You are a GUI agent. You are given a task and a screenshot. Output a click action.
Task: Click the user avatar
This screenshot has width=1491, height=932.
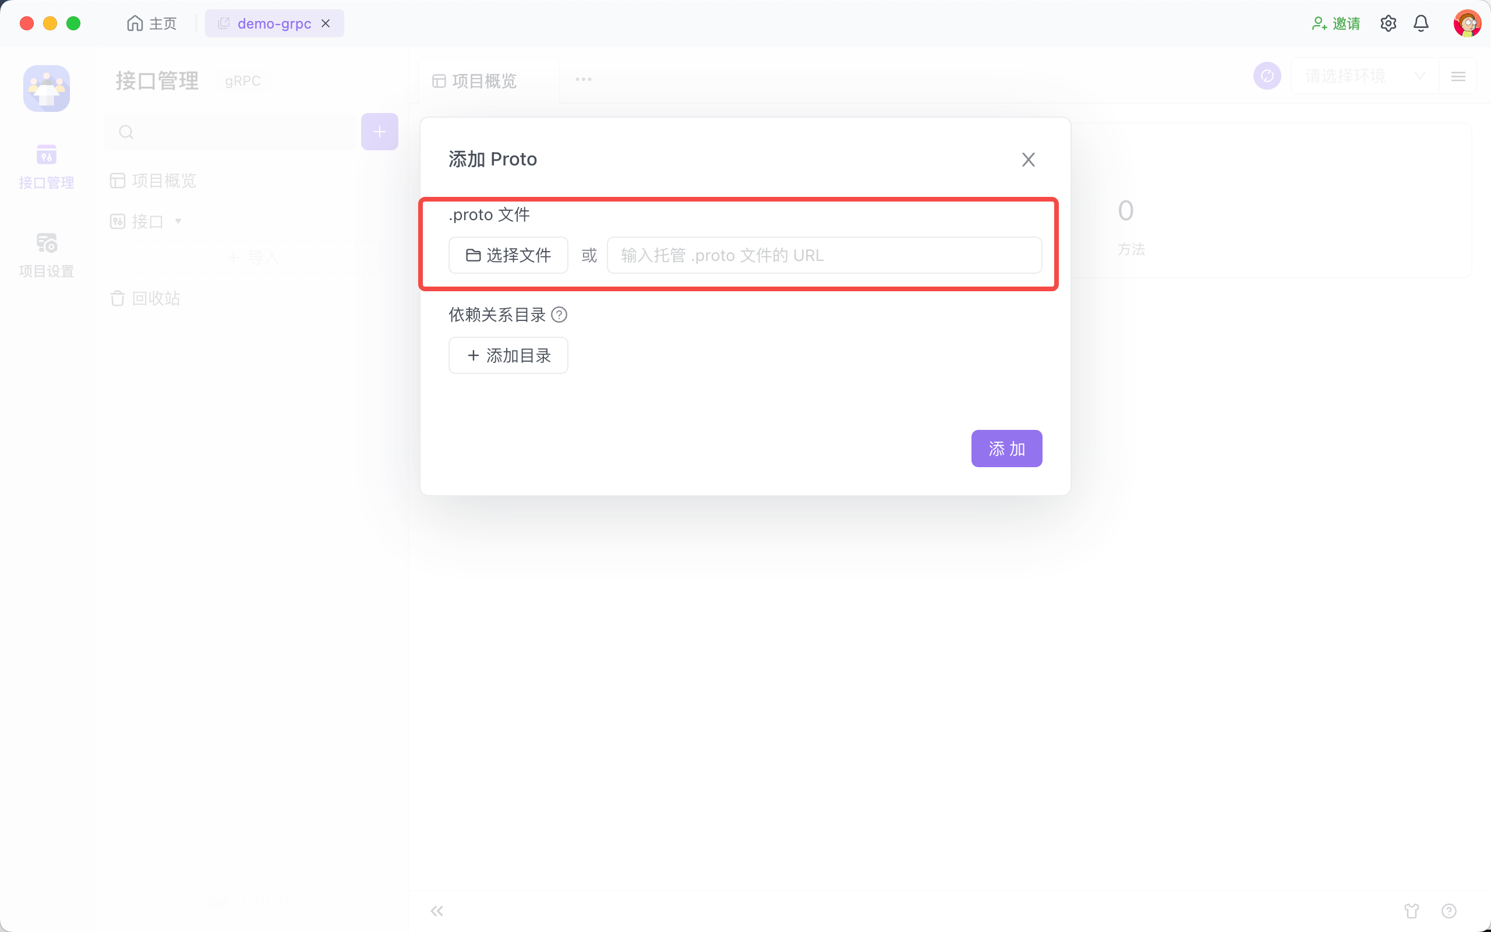coord(1467,23)
